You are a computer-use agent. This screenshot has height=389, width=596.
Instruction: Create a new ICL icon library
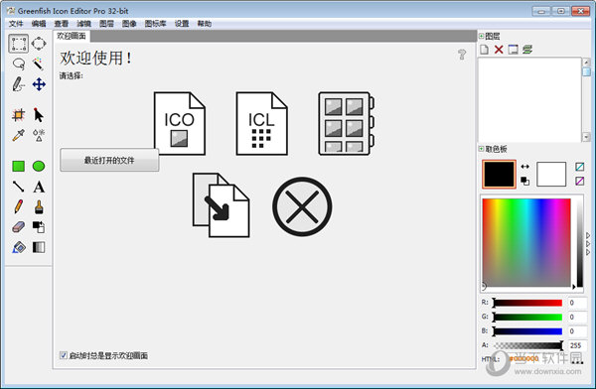tap(261, 123)
